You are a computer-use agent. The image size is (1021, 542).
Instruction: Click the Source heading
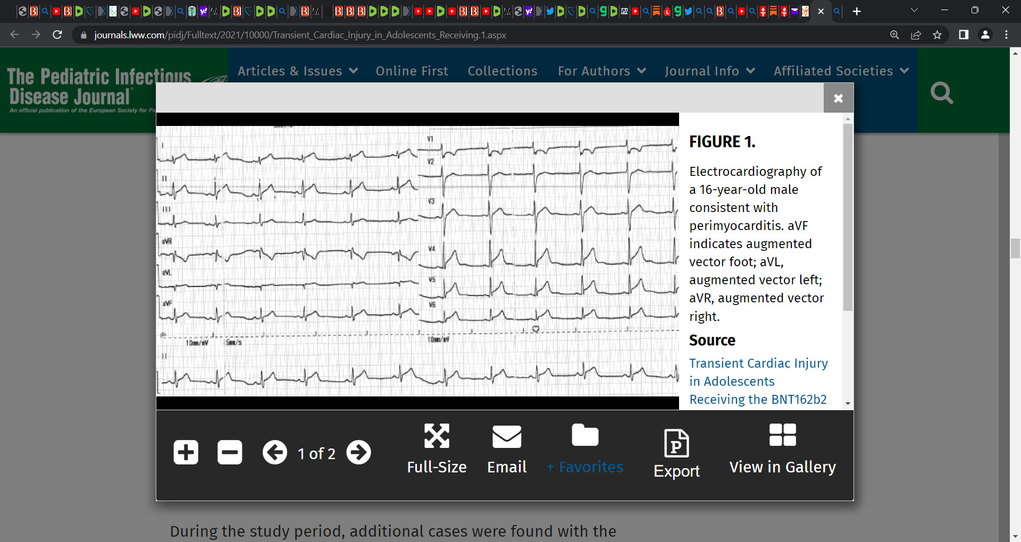click(712, 340)
